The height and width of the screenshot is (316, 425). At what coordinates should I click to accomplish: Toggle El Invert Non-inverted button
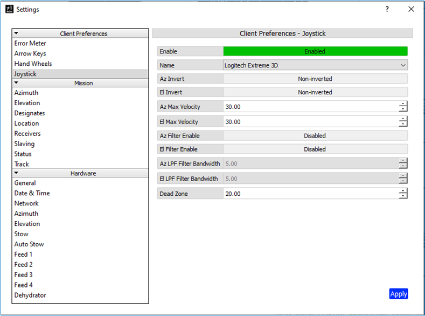coord(315,92)
